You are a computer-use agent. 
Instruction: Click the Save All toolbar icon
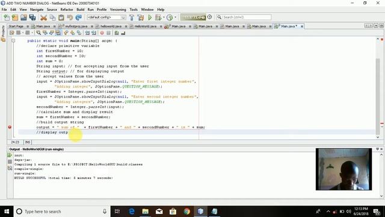point(32,17)
